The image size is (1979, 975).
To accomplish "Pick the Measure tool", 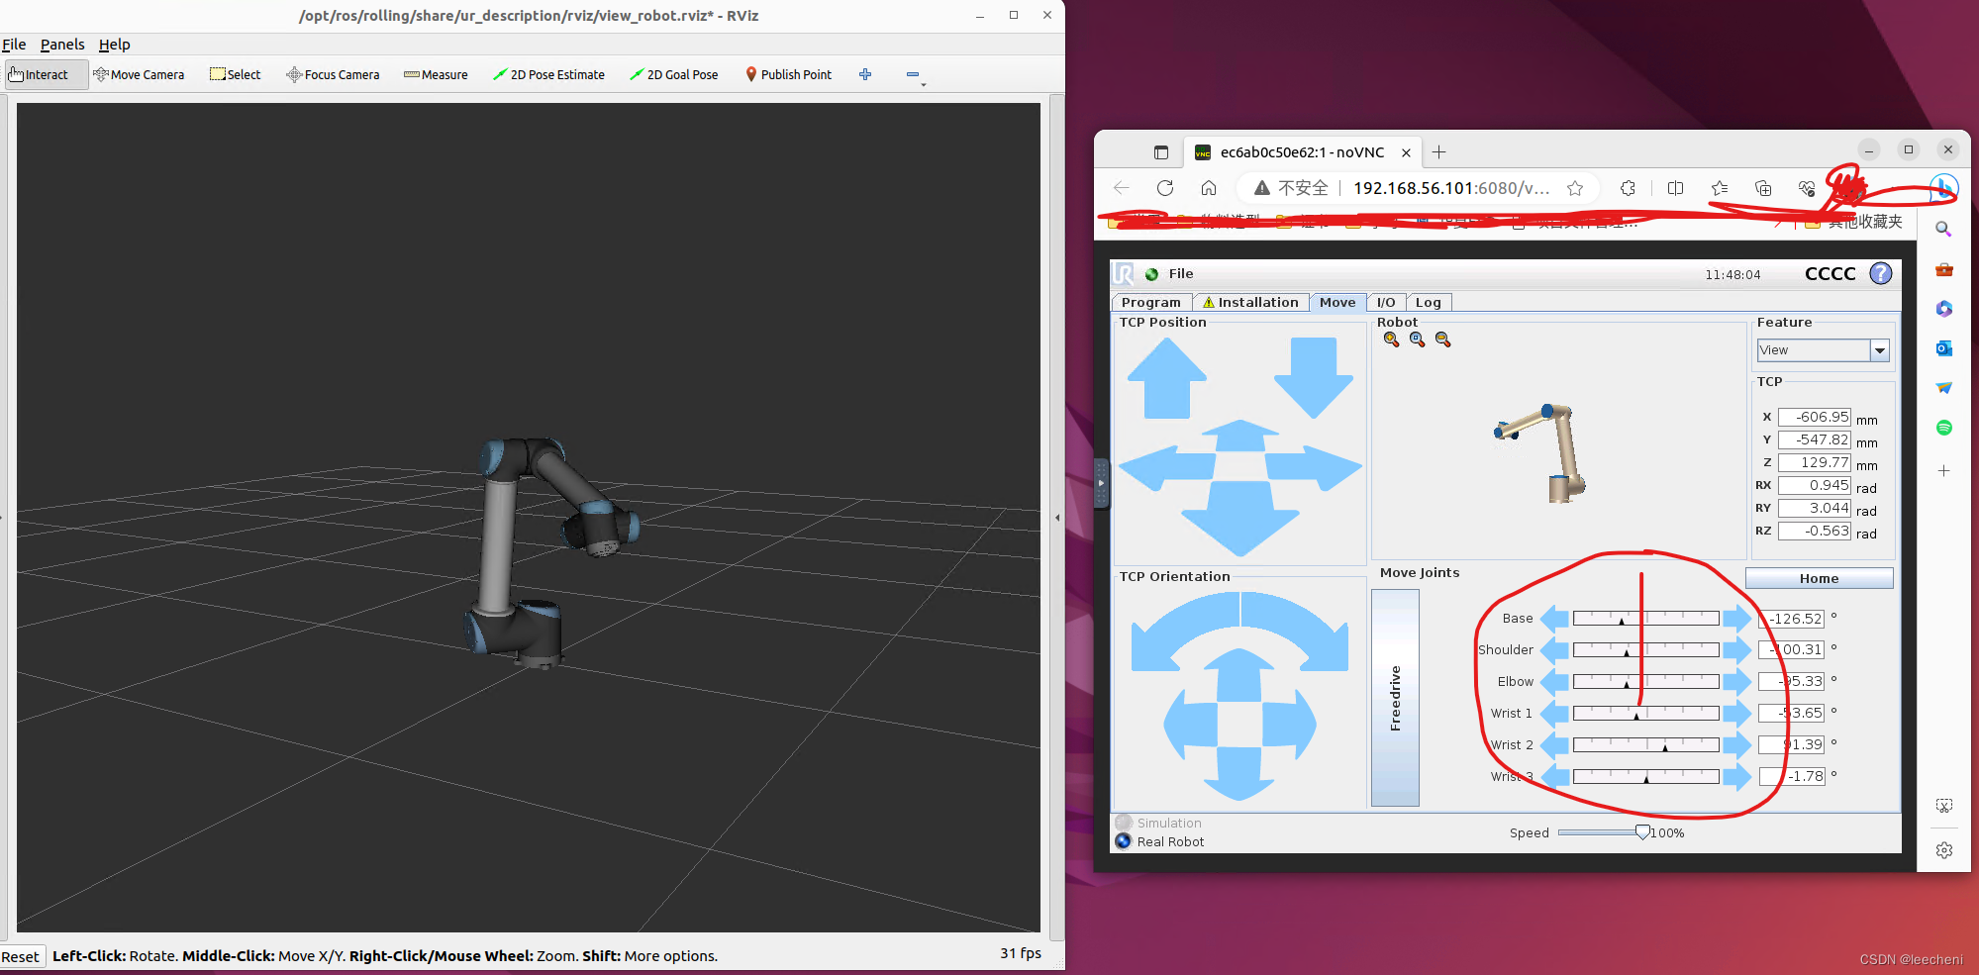I will (436, 74).
